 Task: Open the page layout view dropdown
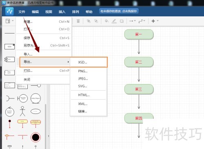coord(10,21)
